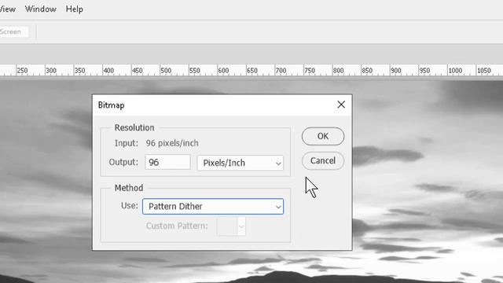Open the Window menu
503x283 pixels.
(41, 9)
